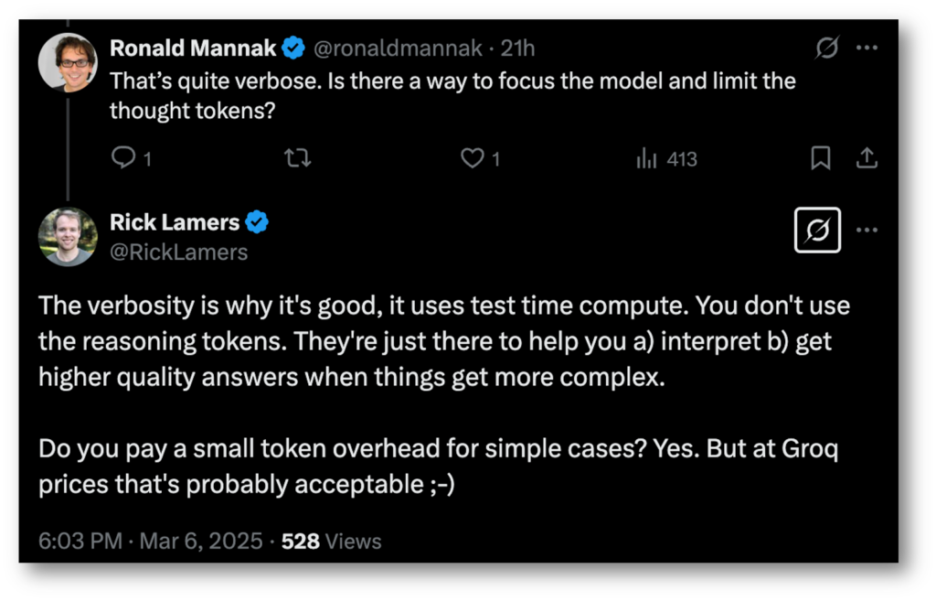Click Ronald Mannak's verified badge
936x601 pixels.
[x=293, y=48]
